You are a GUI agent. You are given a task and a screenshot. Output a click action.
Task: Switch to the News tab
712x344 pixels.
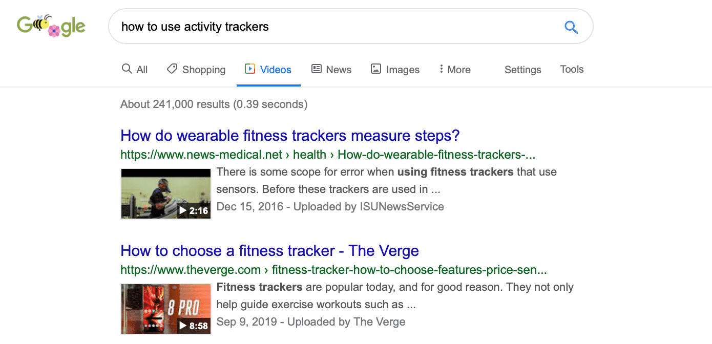331,69
